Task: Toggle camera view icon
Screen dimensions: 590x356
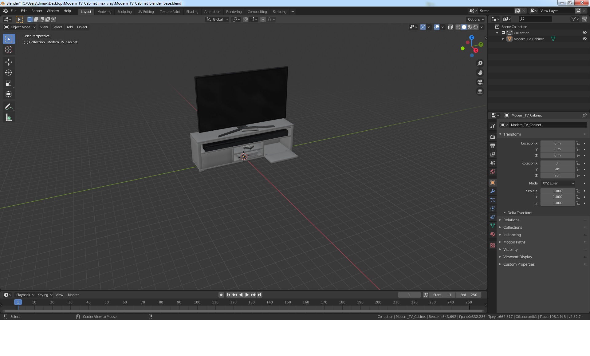Action: pyautogui.click(x=480, y=82)
